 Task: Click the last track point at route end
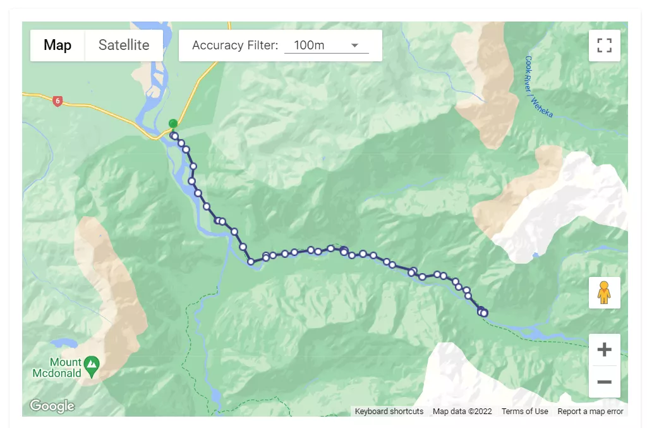point(484,313)
